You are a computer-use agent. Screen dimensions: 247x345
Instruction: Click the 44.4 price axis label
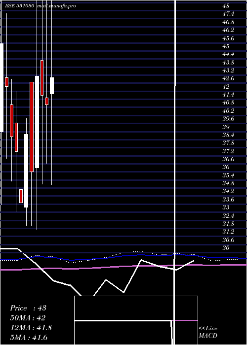coord(228,54)
